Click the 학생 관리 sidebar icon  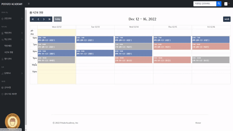pos(2,33)
